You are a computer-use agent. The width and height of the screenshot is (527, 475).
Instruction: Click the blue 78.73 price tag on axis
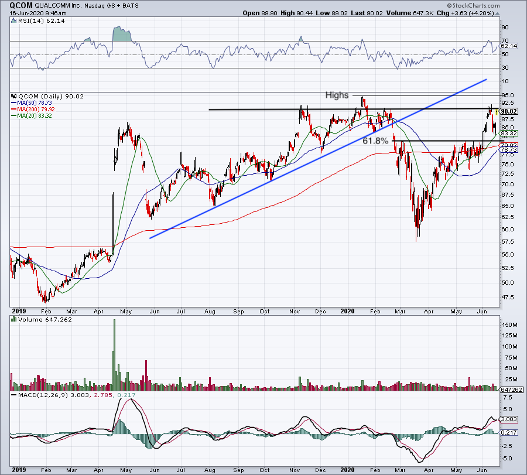tap(508, 149)
